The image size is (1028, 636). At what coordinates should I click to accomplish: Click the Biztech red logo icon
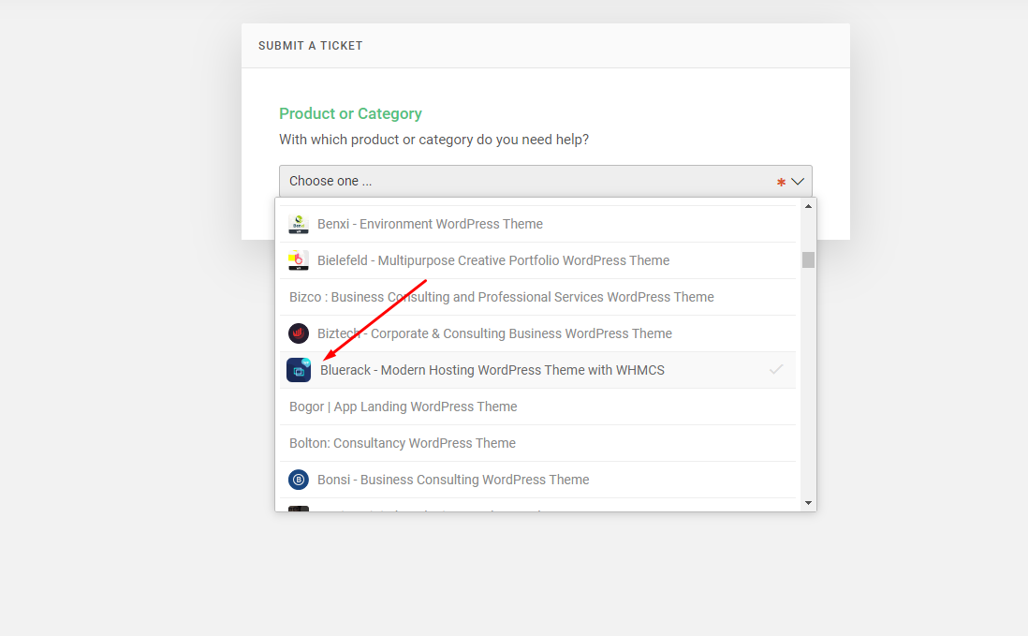pos(299,333)
